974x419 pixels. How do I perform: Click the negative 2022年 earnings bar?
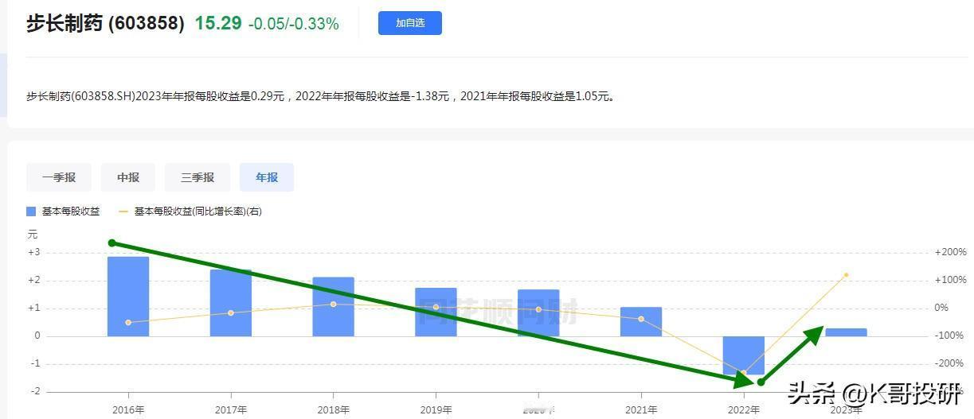[x=743, y=355]
